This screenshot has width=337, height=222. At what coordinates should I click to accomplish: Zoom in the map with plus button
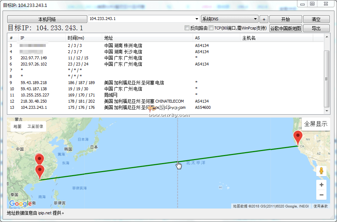coord(321,185)
